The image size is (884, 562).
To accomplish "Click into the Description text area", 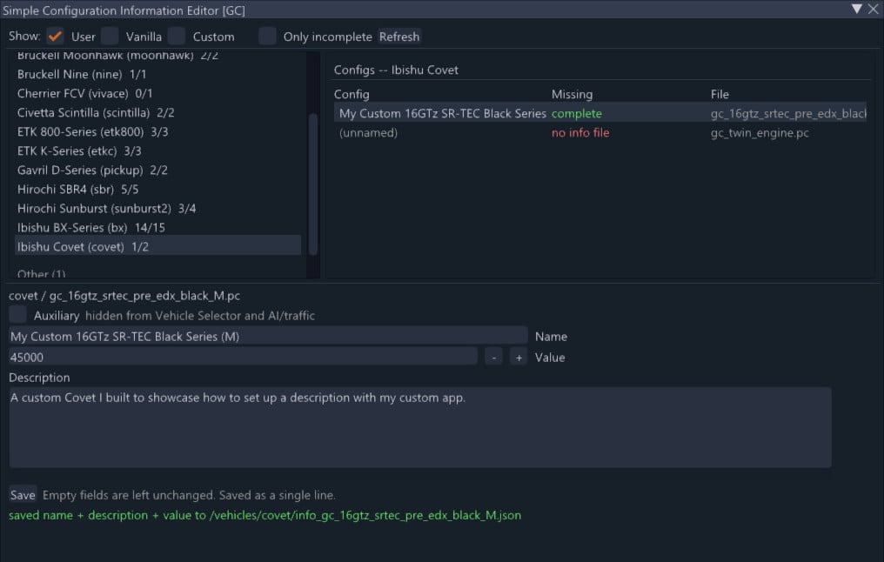I will pos(420,427).
